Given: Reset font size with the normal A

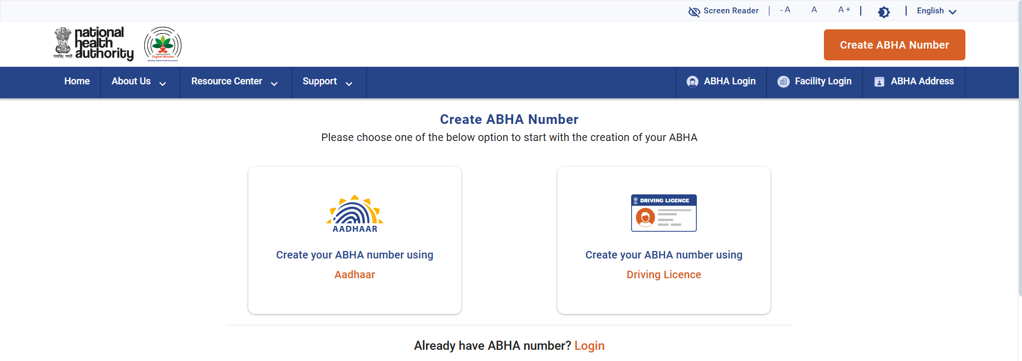Looking at the screenshot, I should click(x=814, y=10).
